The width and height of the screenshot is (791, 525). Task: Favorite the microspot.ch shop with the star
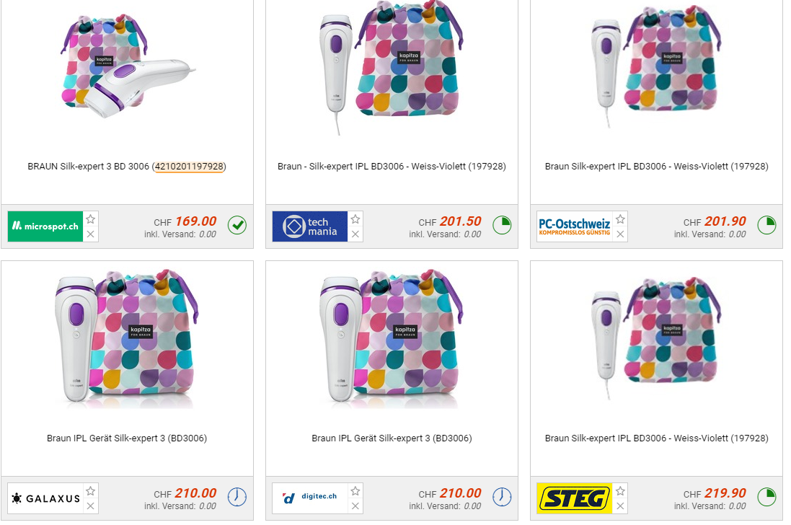[x=91, y=219]
